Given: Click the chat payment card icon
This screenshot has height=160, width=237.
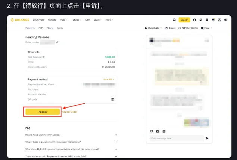Looking at the screenshot, I should (x=164, y=131).
